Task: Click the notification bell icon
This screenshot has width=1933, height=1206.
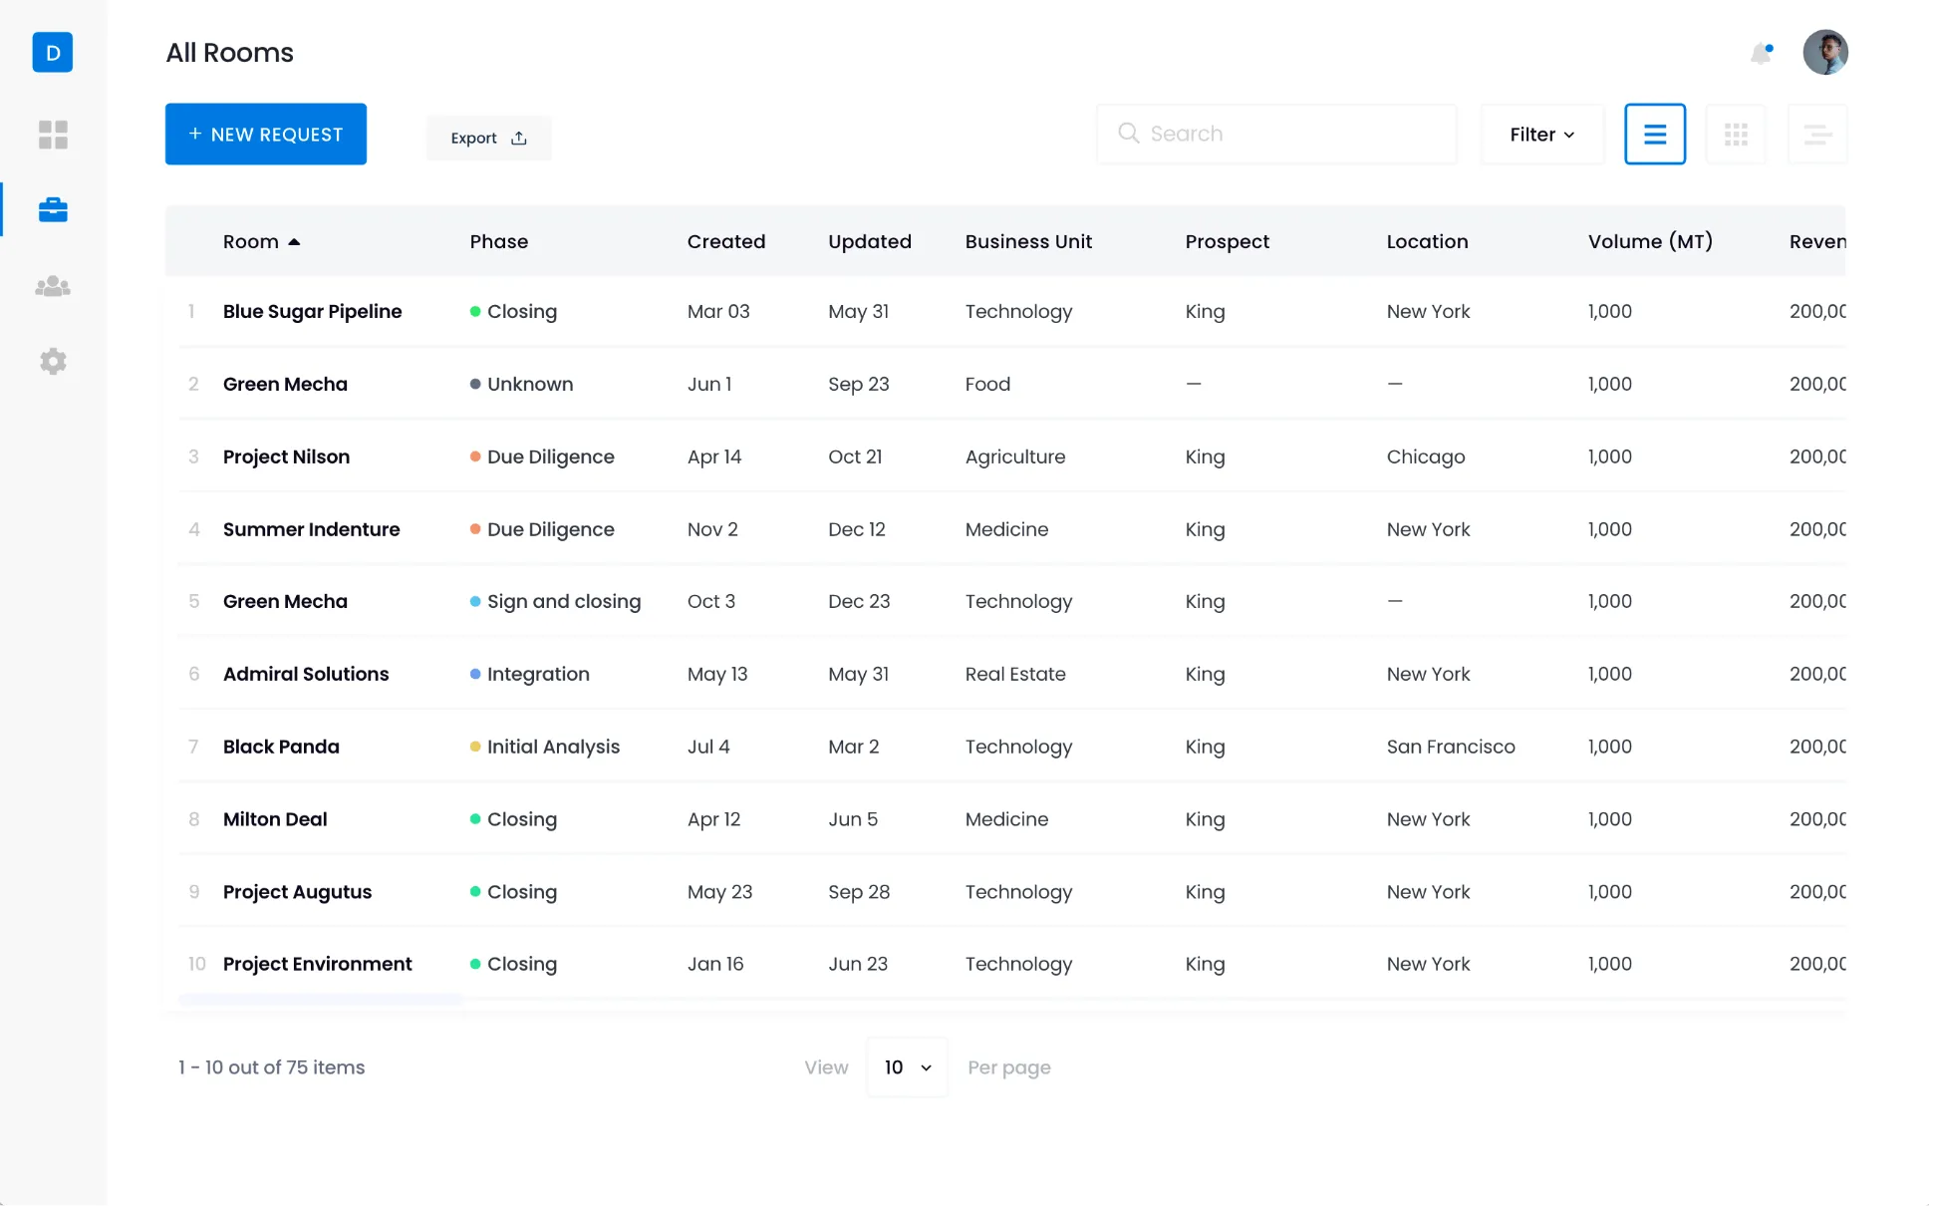Action: pyautogui.click(x=1761, y=53)
